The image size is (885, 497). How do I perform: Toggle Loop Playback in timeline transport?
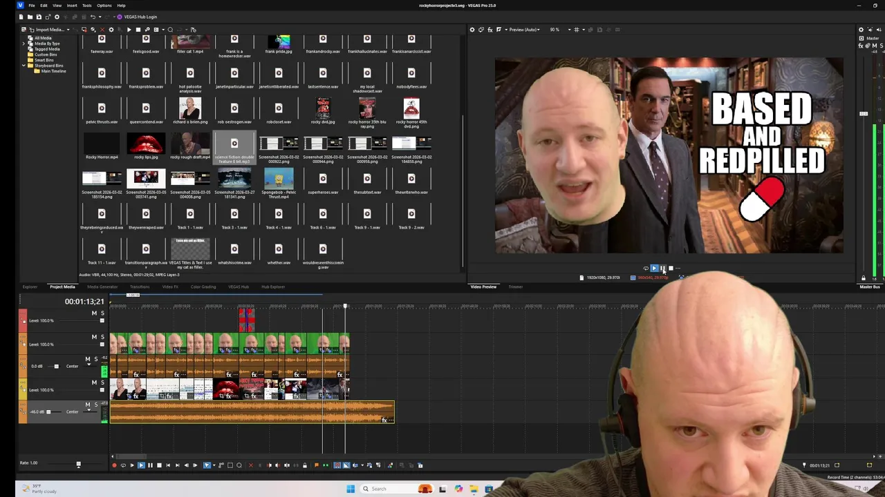tap(123, 465)
